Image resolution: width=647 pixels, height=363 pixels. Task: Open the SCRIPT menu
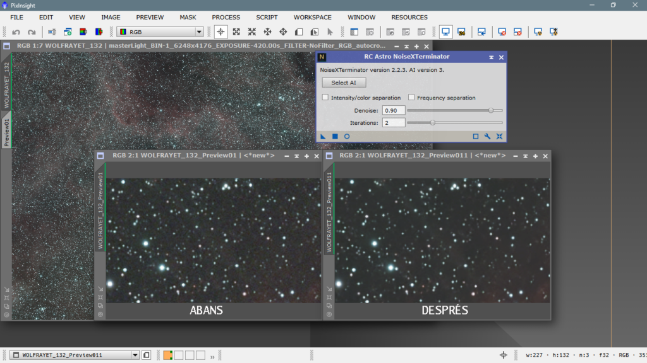267,17
